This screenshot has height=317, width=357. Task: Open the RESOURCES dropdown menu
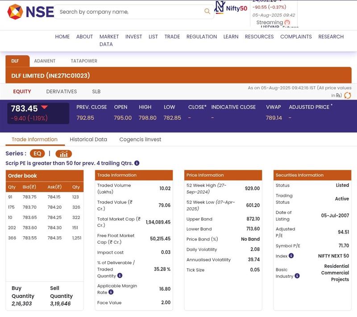pyautogui.click(x=259, y=37)
